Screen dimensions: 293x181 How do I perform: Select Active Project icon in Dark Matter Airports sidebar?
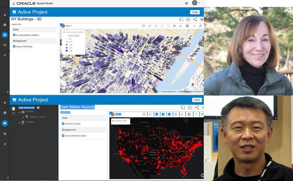[5, 123]
